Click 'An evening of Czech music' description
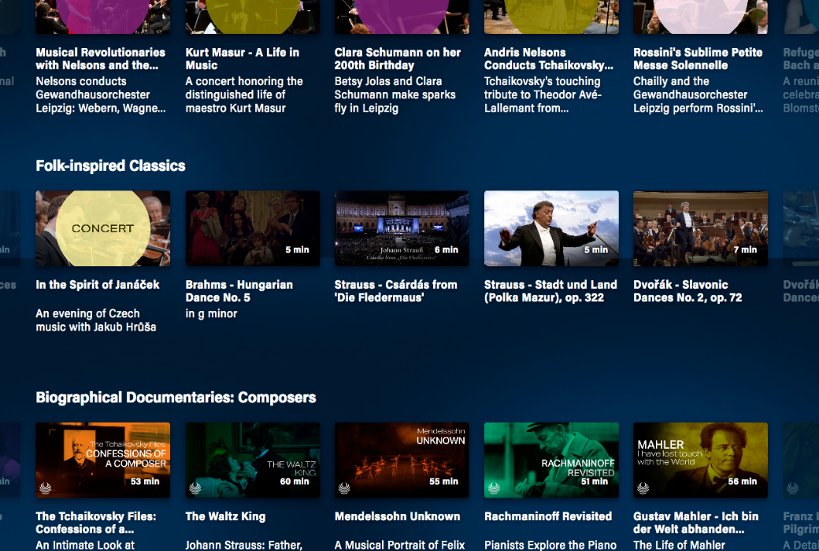This screenshot has height=551, width=819. tap(96, 320)
